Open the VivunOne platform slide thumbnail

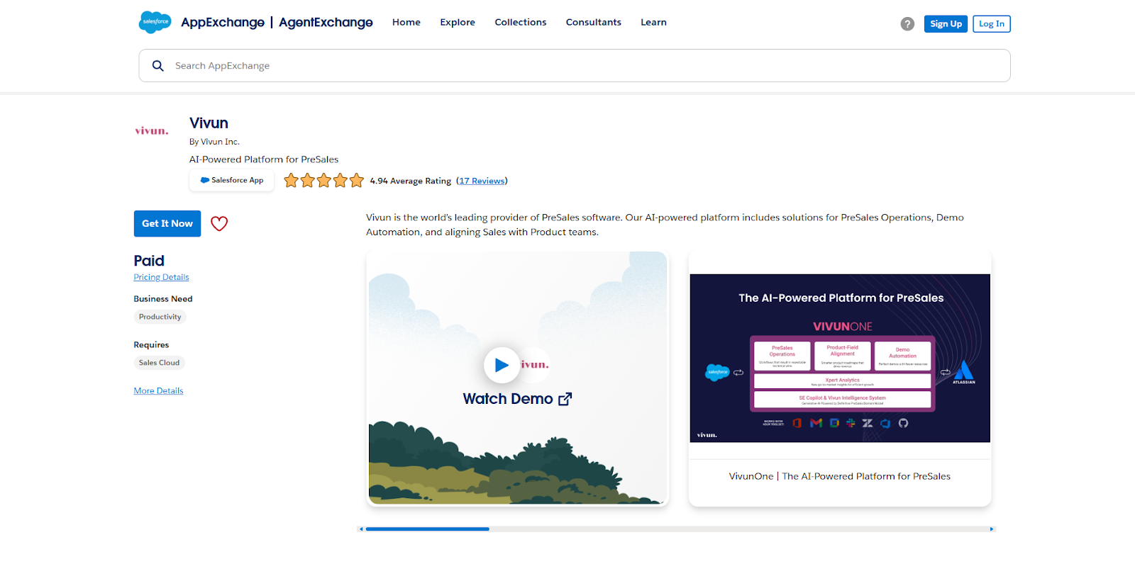tap(840, 359)
